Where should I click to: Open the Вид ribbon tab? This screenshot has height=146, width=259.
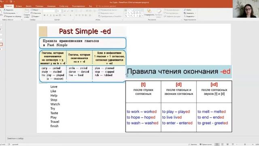click(91, 6)
